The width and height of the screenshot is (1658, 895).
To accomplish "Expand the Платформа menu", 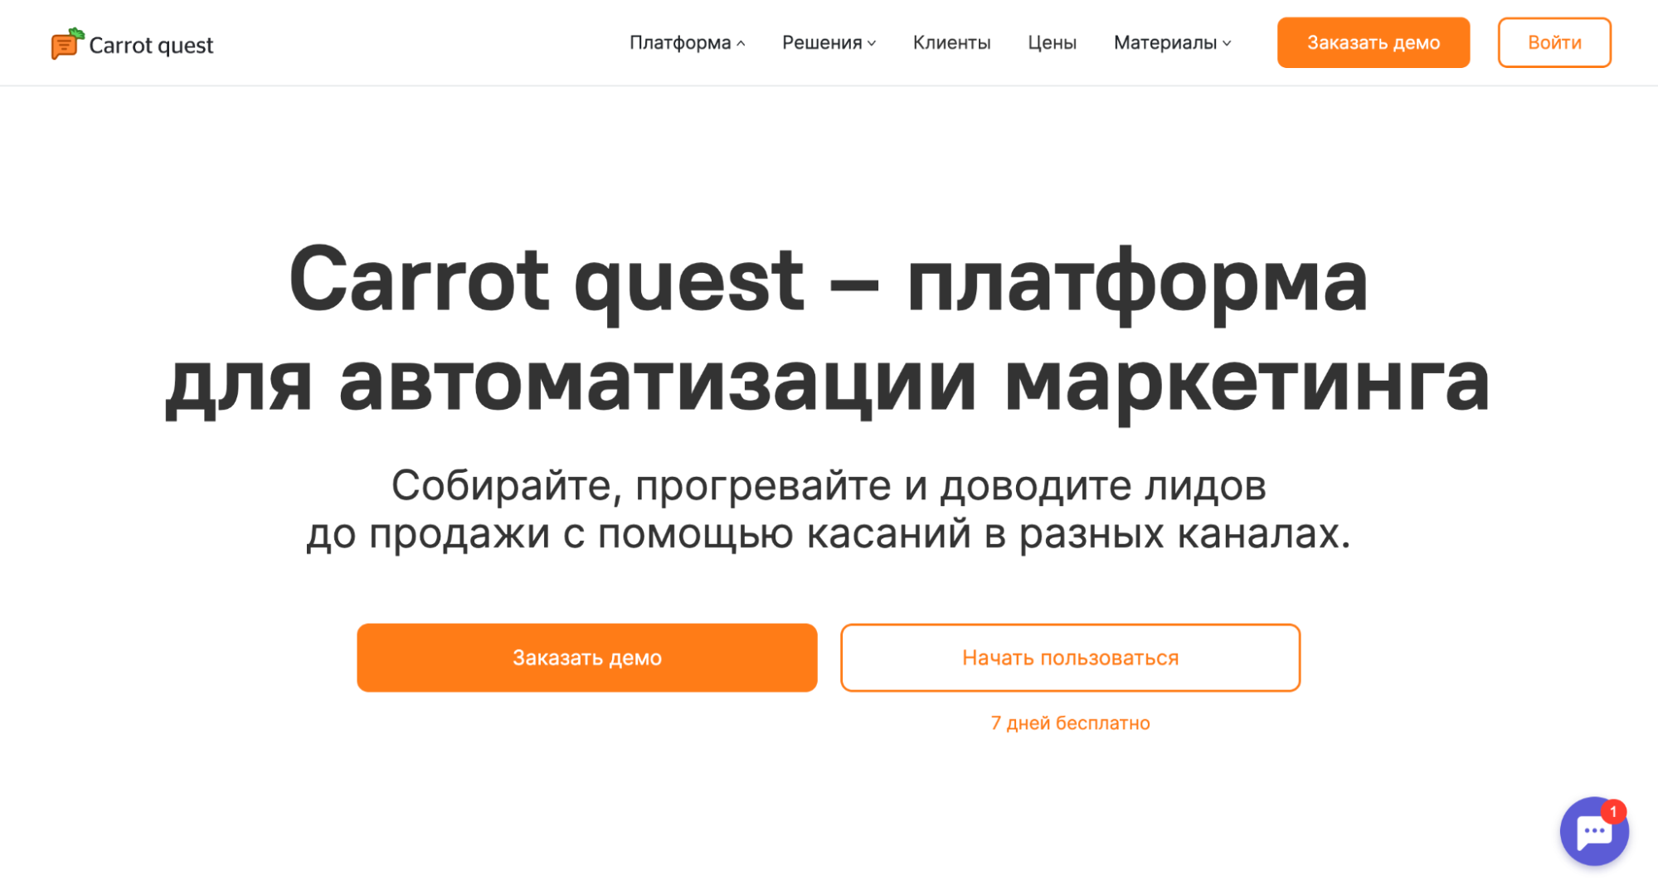I will [x=687, y=42].
